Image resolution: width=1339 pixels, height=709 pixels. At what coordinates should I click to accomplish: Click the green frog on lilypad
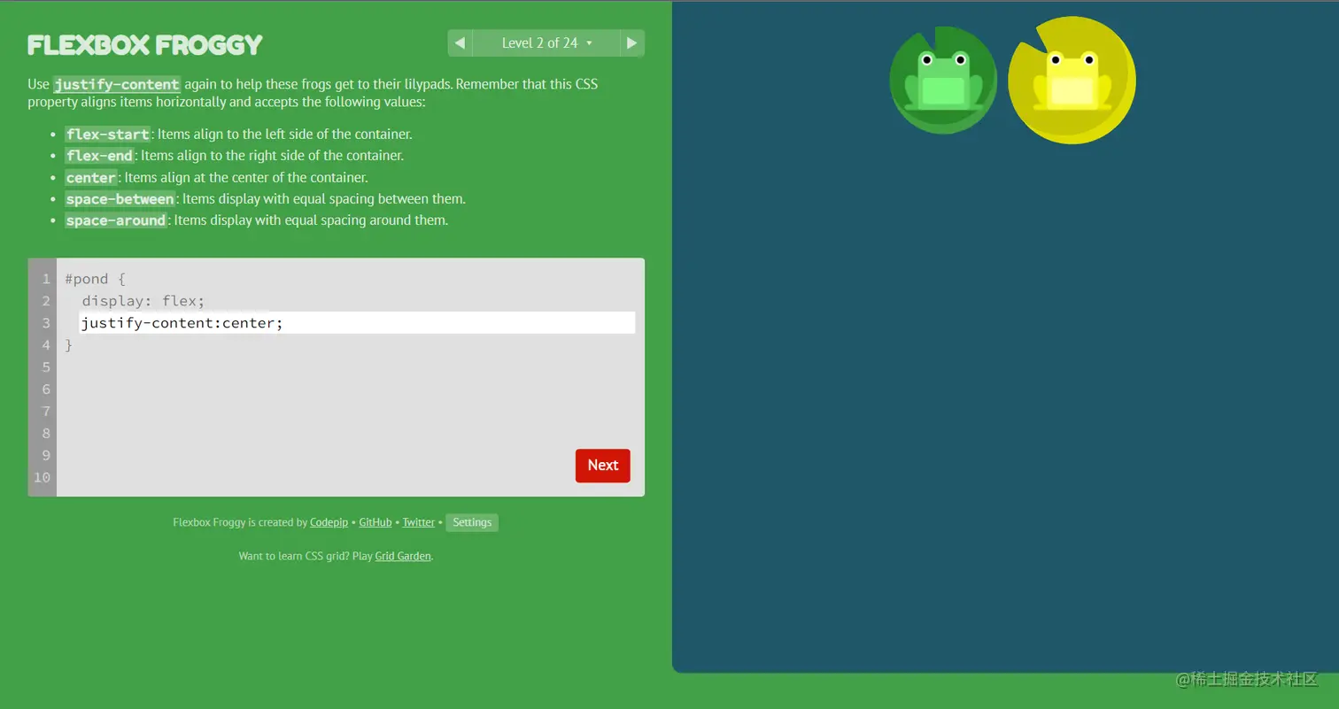942,81
